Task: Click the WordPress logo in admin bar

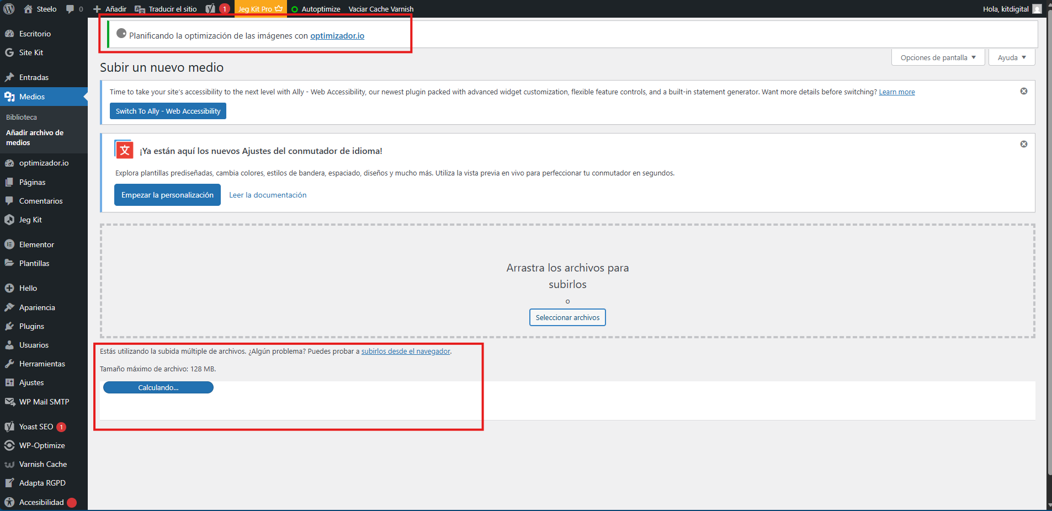Action: point(9,9)
